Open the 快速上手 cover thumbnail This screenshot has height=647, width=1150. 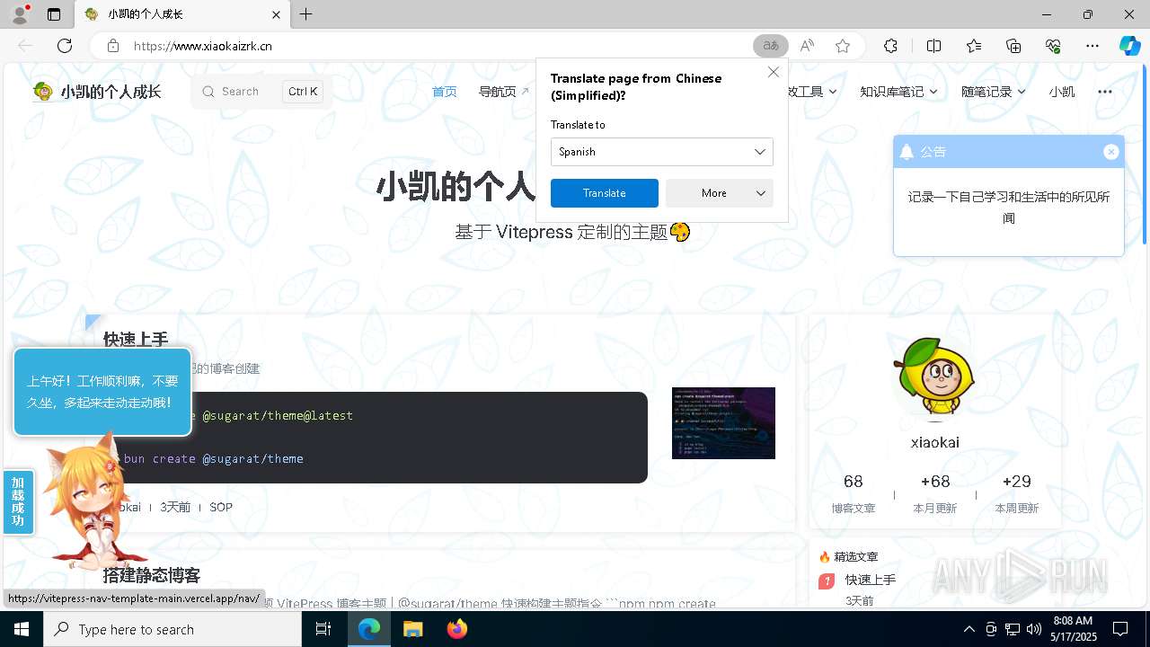[x=723, y=422]
